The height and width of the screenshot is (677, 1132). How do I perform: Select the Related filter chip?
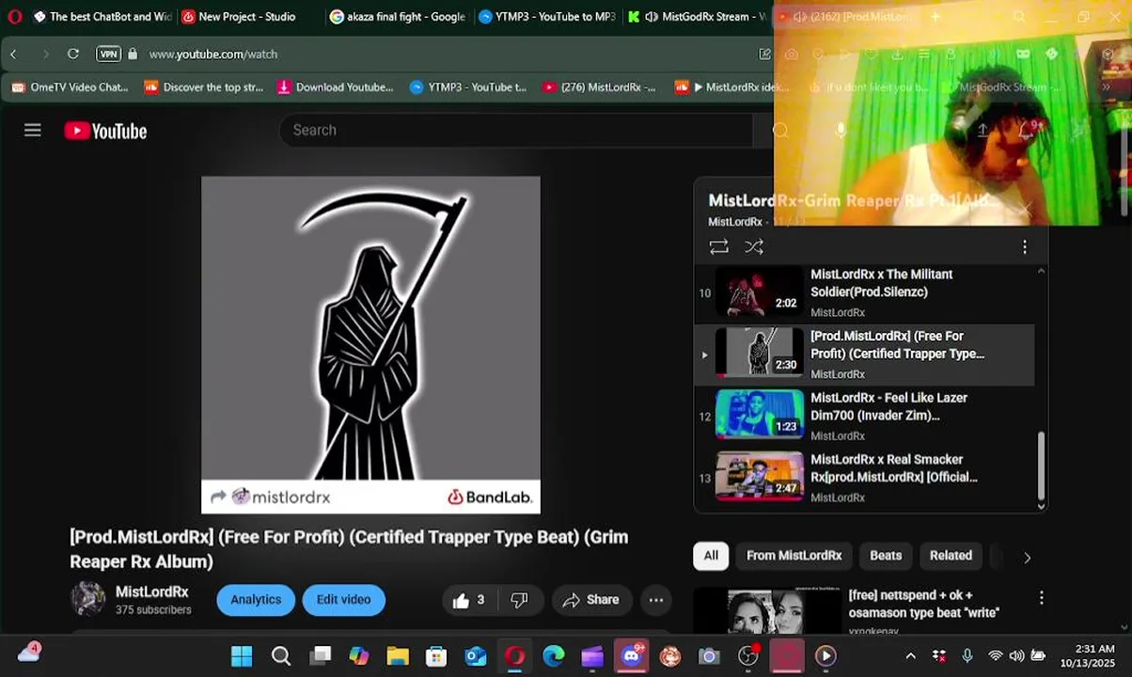pos(951,556)
